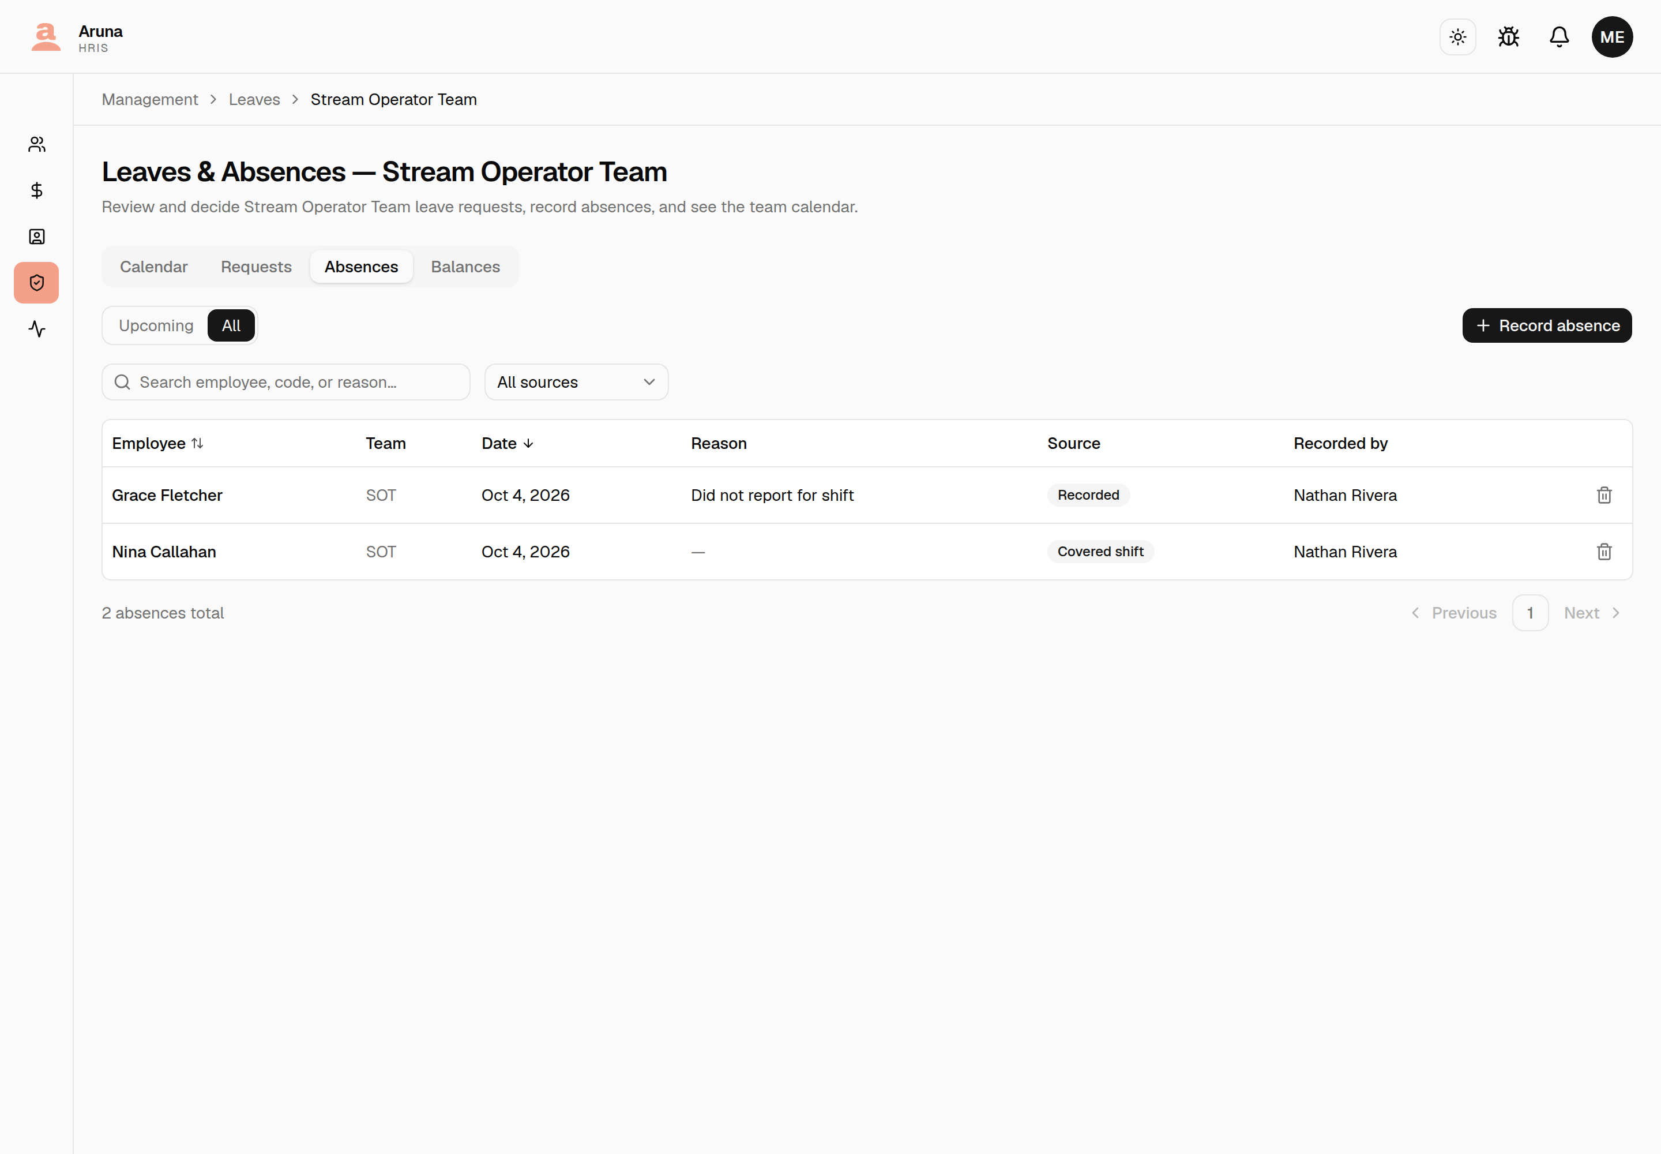Expand the All sources dropdown

(576, 382)
